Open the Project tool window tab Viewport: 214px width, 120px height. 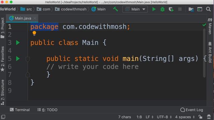[x=2, y=28]
